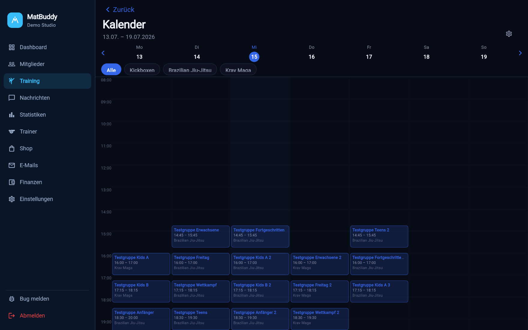Click the Abmelden logout icon

[x=12, y=316]
